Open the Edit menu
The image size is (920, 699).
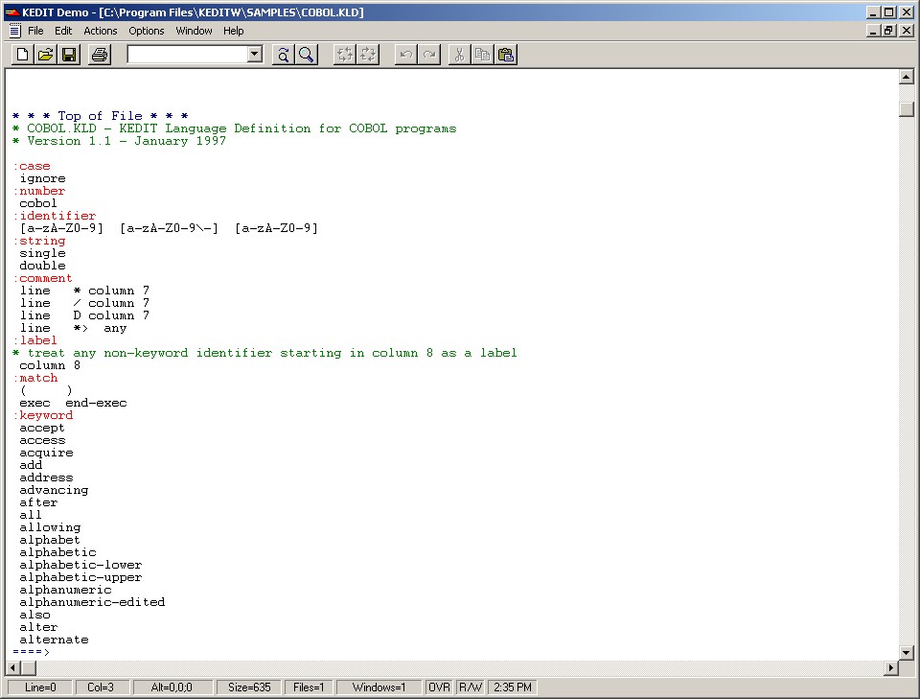[x=63, y=31]
